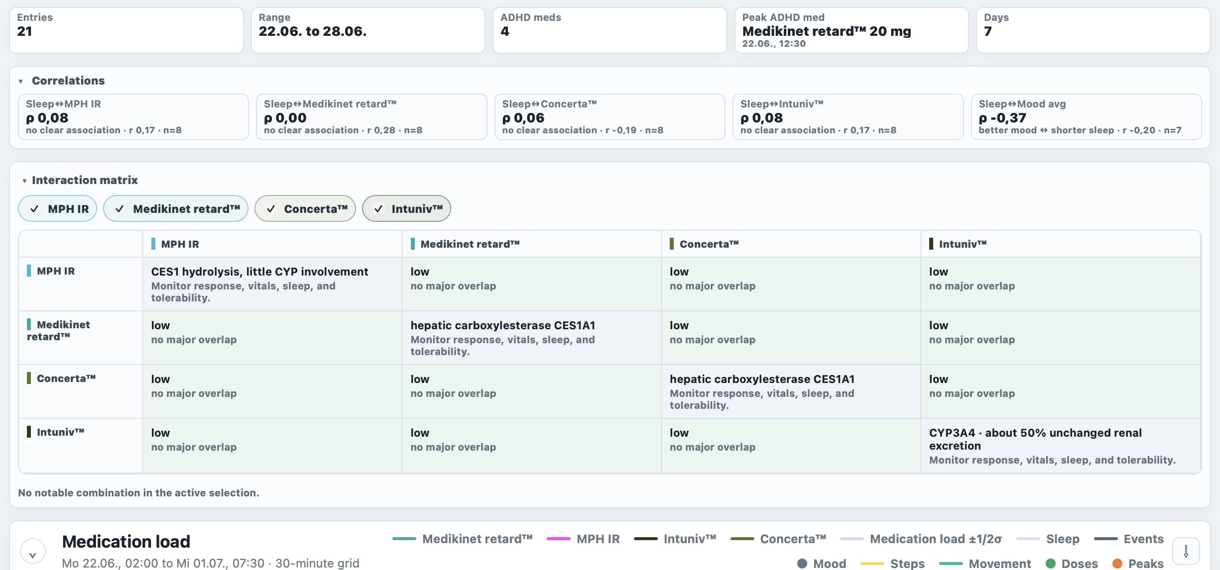The width and height of the screenshot is (1220, 570).
Task: Toggle Doses series in chart legend
Action: [1072, 564]
